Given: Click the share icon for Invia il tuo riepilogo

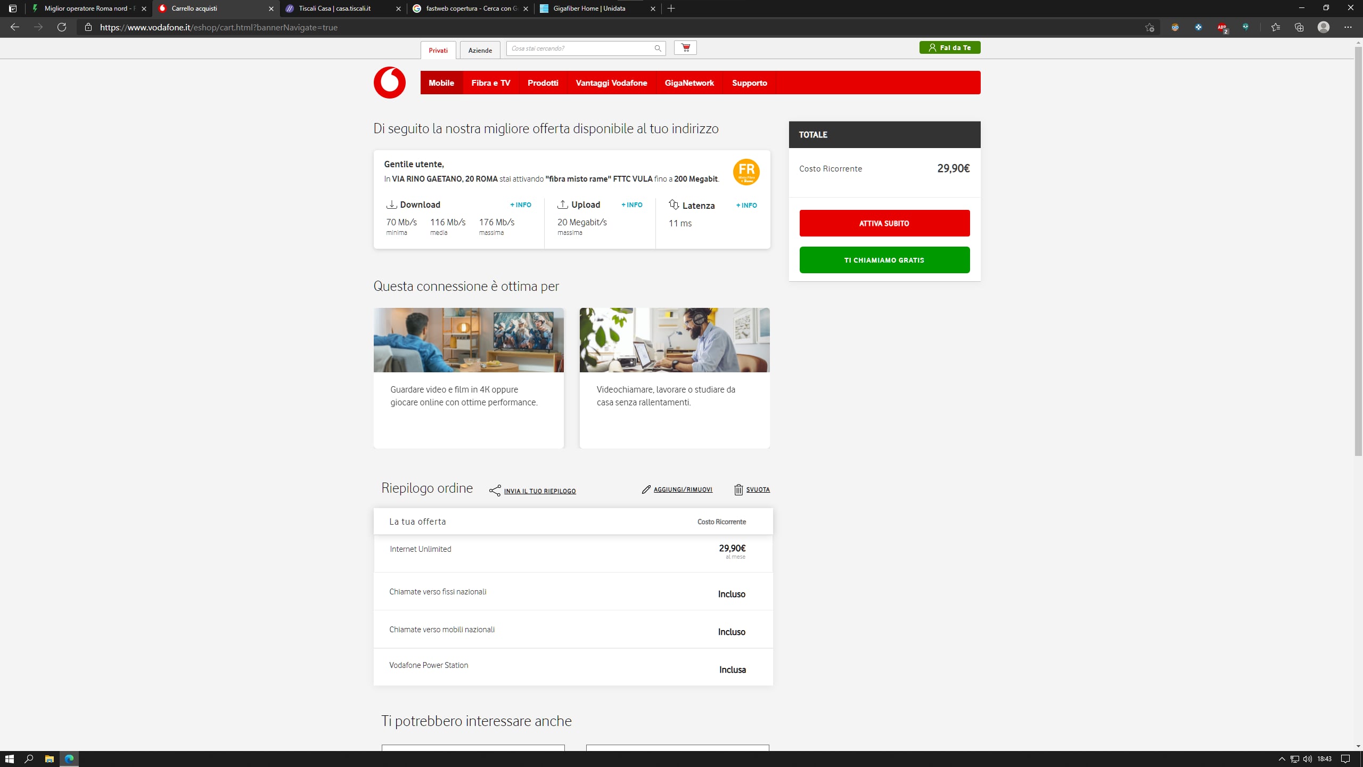Looking at the screenshot, I should click(x=495, y=491).
